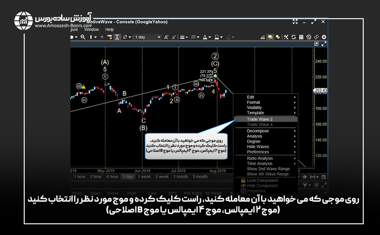Click the EPS column header
Image resolution: width=380 pixels, height=235 pixels.
pyautogui.click(x=173, y=193)
